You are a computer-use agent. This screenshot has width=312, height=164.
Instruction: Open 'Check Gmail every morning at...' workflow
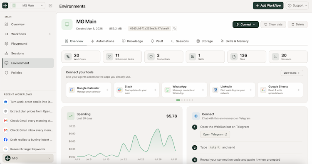(28, 121)
